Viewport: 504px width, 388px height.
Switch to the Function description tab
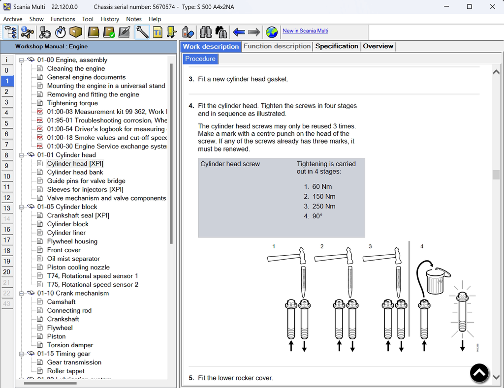[x=277, y=46]
